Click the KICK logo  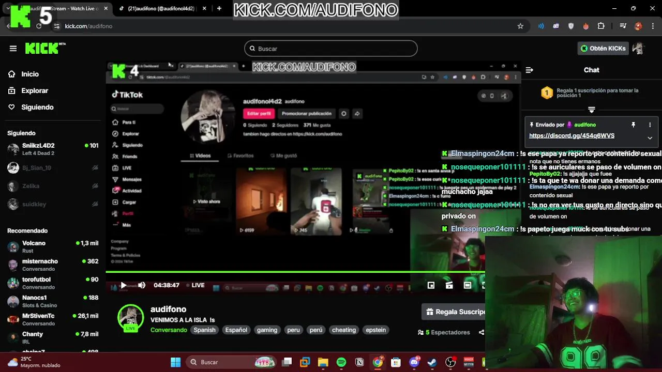46,48
